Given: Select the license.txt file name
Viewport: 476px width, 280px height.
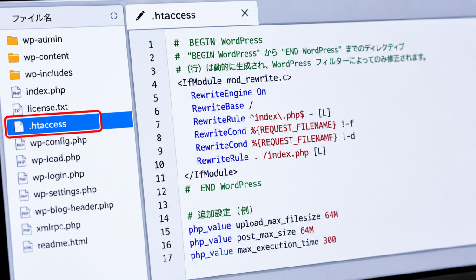Looking at the screenshot, I should [x=48, y=108].
